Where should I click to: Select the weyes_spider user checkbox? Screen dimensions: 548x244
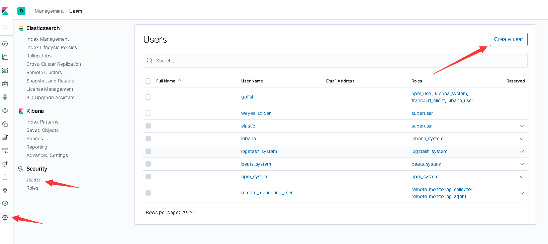point(148,113)
